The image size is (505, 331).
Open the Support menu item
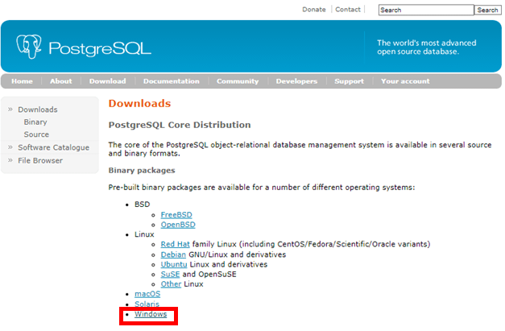click(349, 81)
